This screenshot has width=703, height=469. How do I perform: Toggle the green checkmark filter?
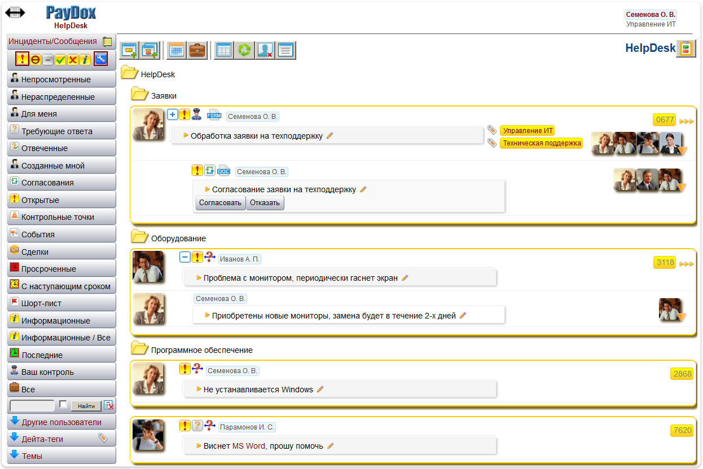pos(60,59)
